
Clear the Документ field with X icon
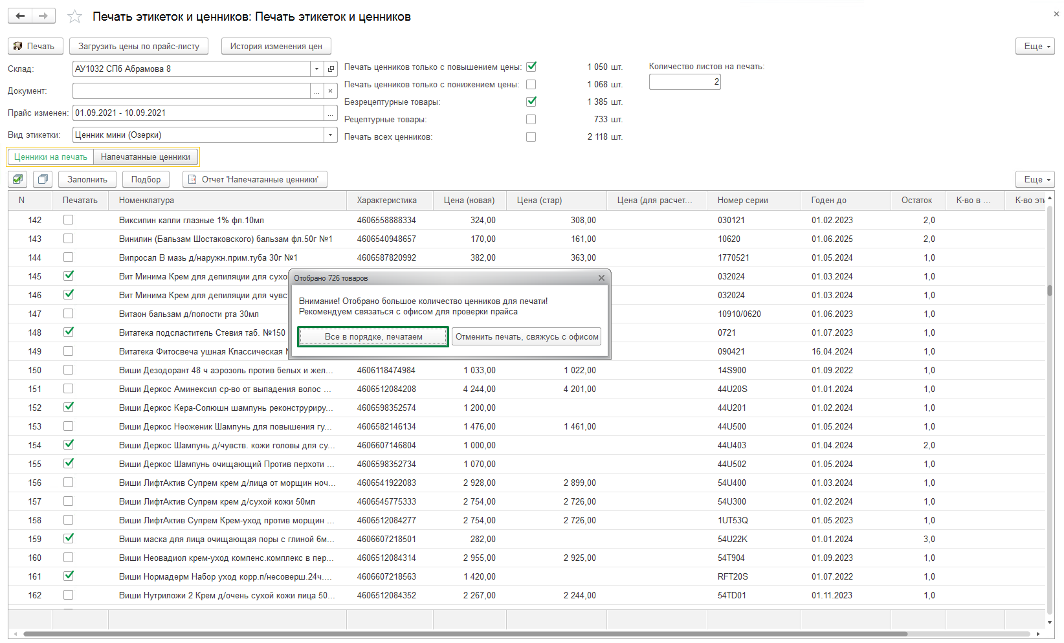(x=330, y=91)
